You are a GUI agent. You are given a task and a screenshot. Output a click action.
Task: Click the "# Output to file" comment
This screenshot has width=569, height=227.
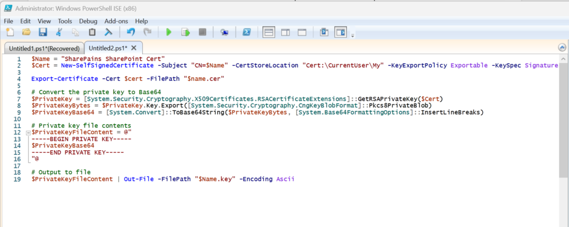(x=61, y=172)
